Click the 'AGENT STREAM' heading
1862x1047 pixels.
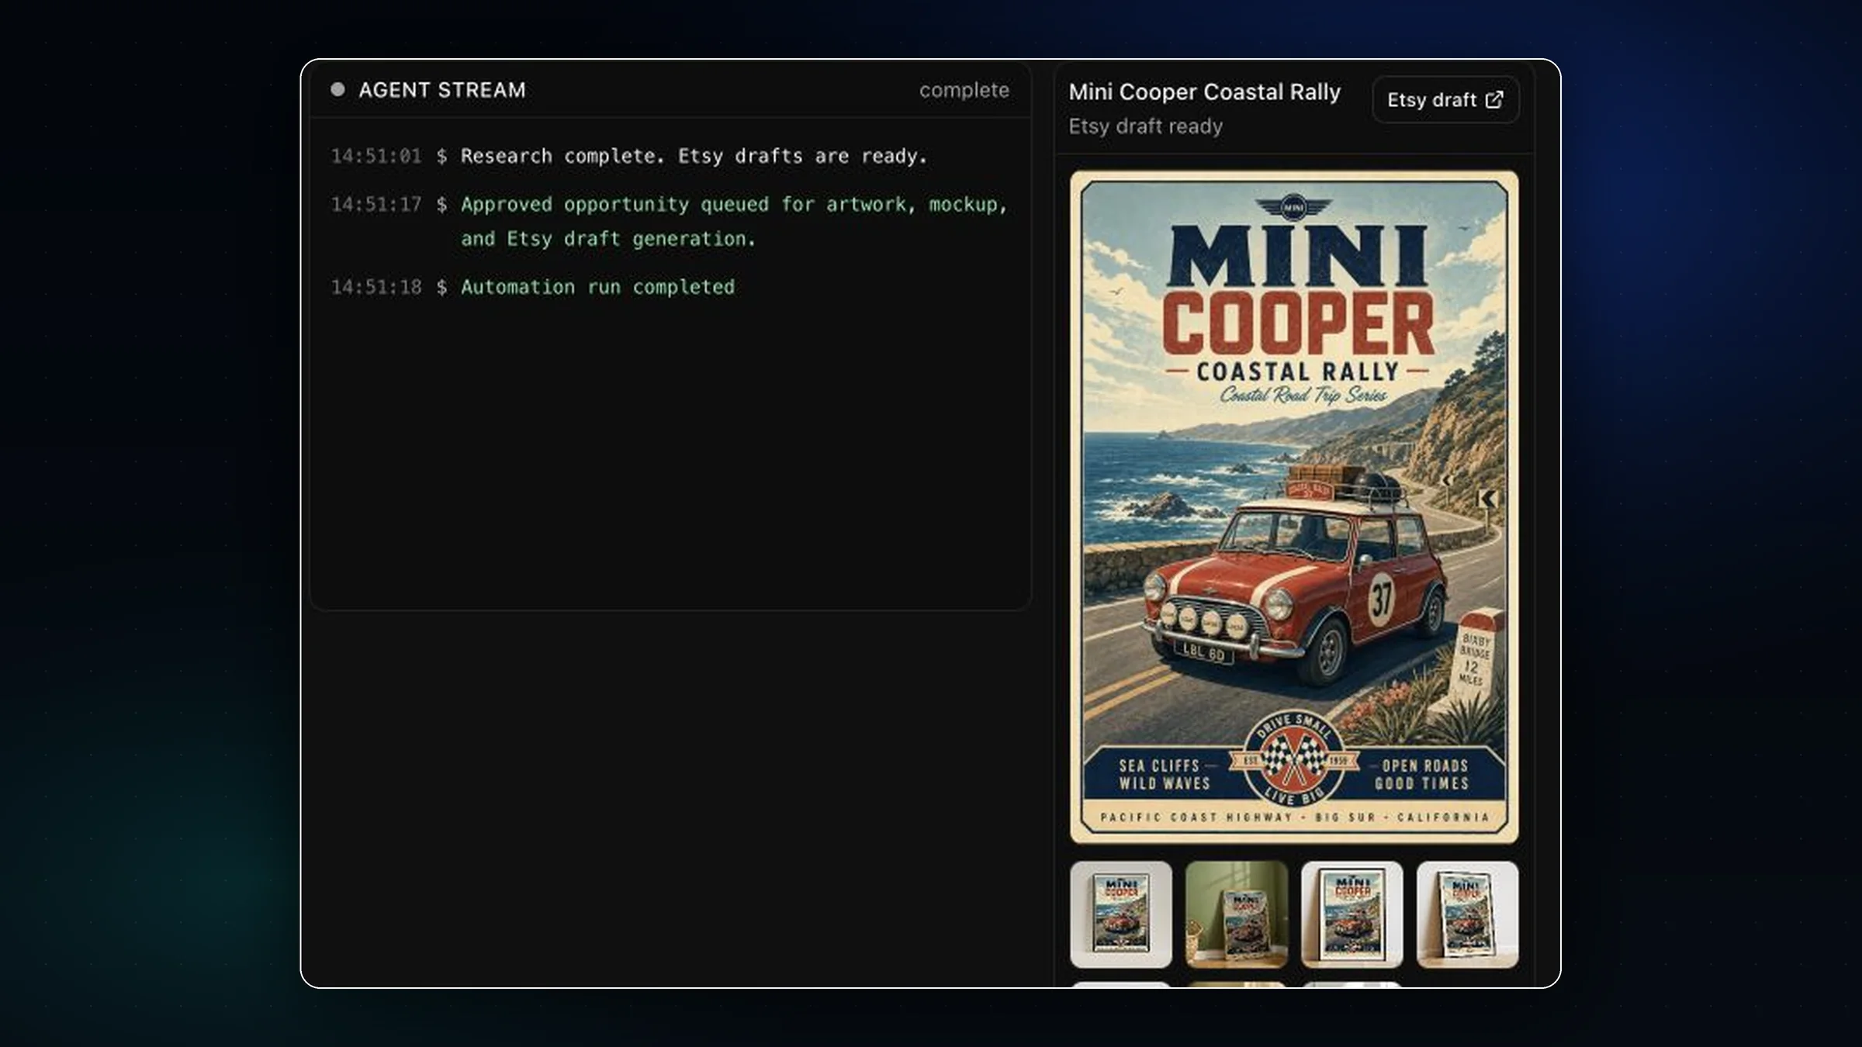click(442, 90)
